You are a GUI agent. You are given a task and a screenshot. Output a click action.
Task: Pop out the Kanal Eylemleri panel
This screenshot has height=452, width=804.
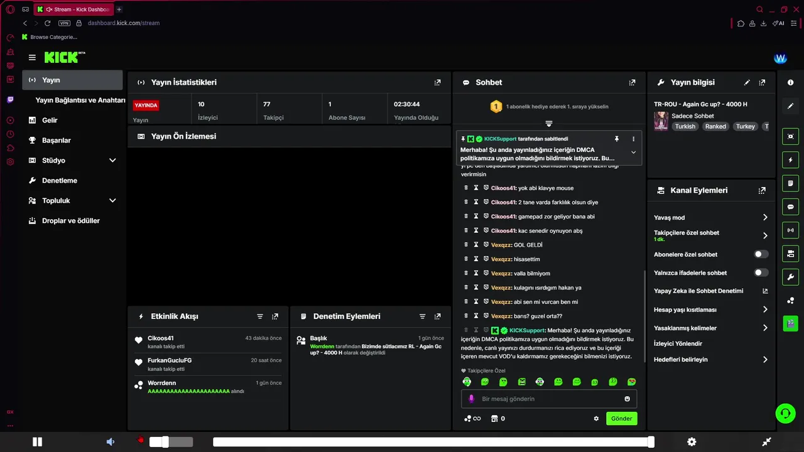pyautogui.click(x=762, y=190)
